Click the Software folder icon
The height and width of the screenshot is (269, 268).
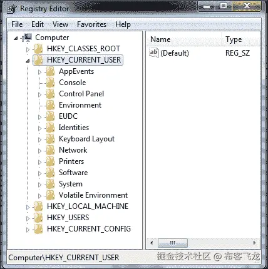tap(50, 173)
